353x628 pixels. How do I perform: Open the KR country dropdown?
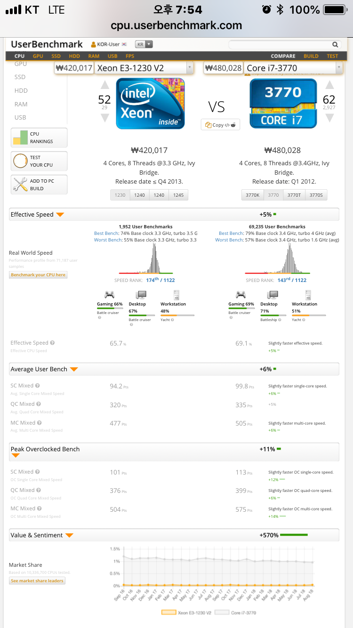click(144, 44)
